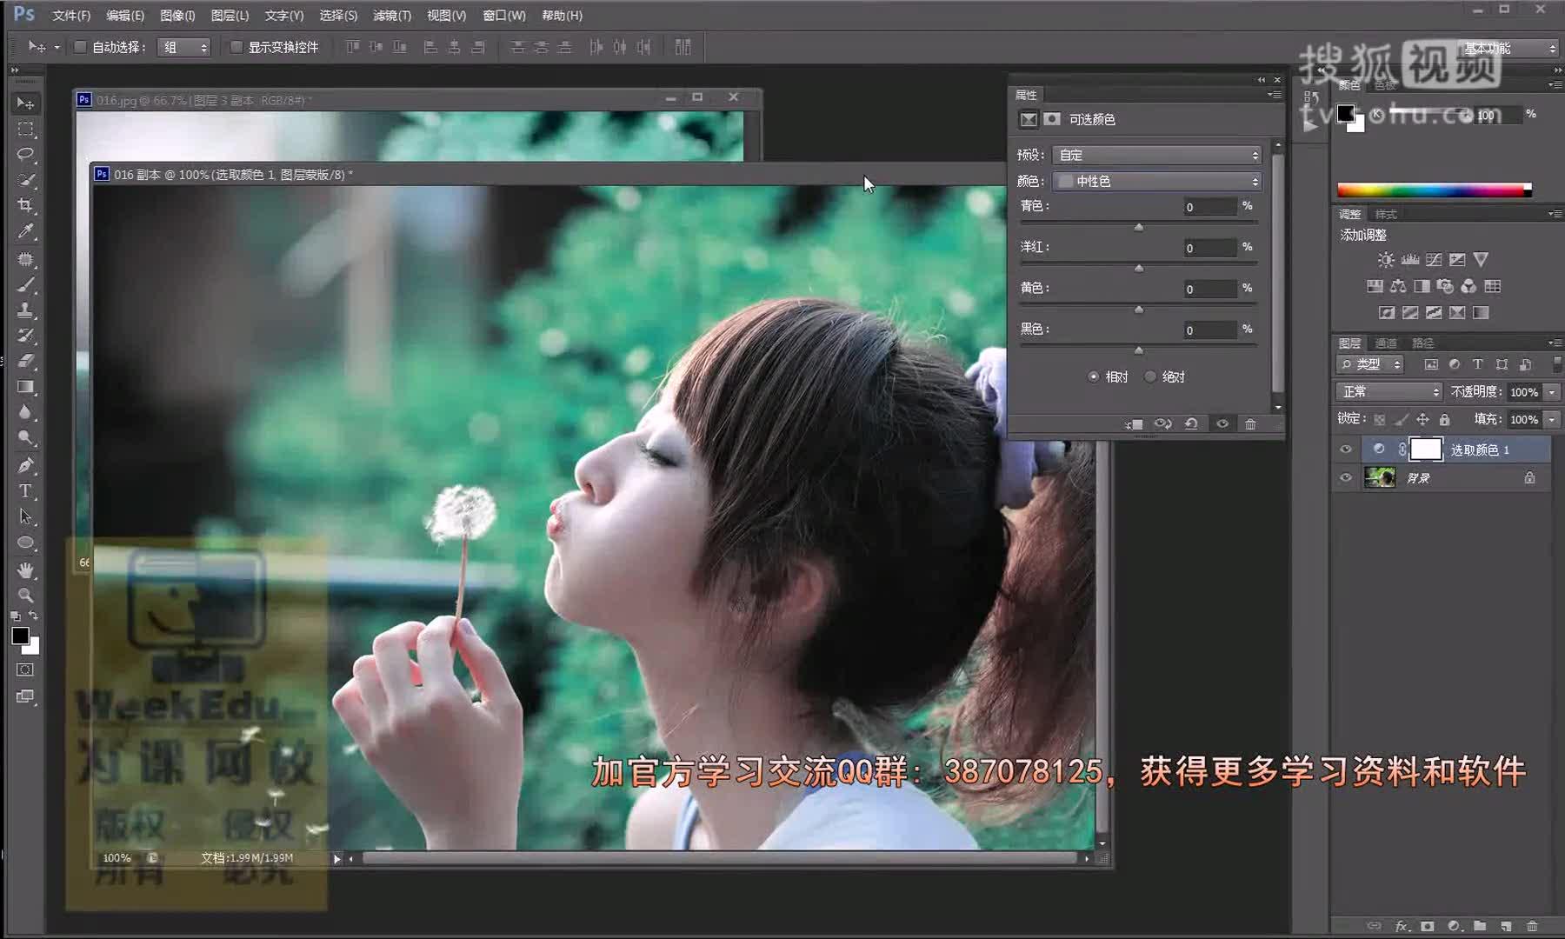The height and width of the screenshot is (939, 1565).
Task: Select the Zoom tool in the toolbar
Action: [25, 595]
